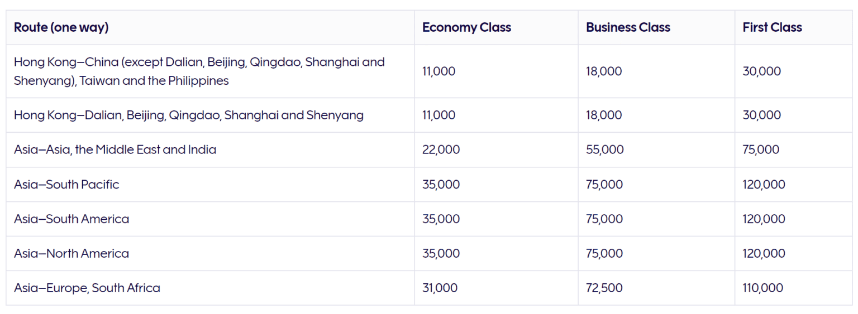Click Economy 35,000 in Asia–South America row
This screenshot has height=314, width=858.
click(x=441, y=219)
